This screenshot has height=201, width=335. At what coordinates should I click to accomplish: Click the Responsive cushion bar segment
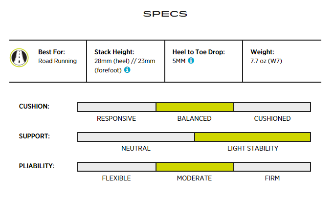[117, 107]
